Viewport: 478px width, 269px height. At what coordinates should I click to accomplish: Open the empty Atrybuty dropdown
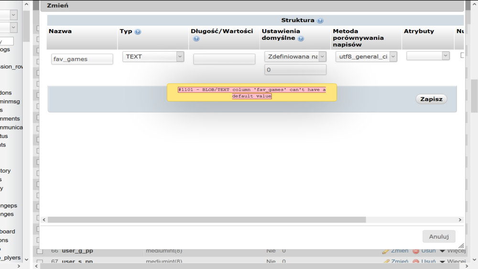pyautogui.click(x=428, y=56)
